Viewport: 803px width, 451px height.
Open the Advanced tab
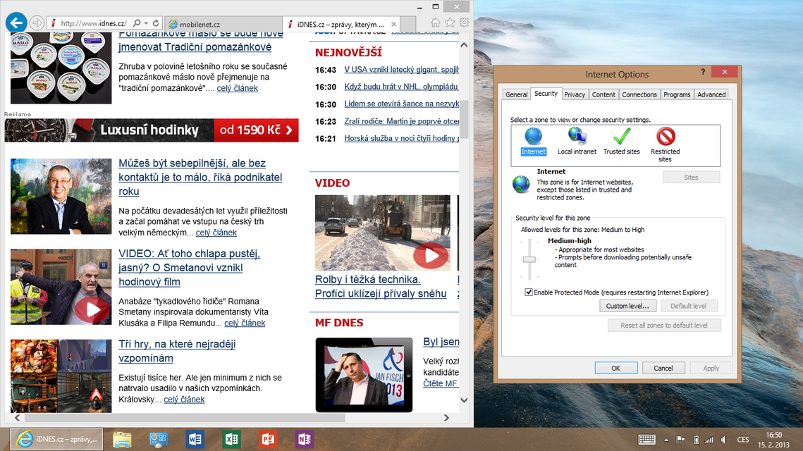coord(711,94)
